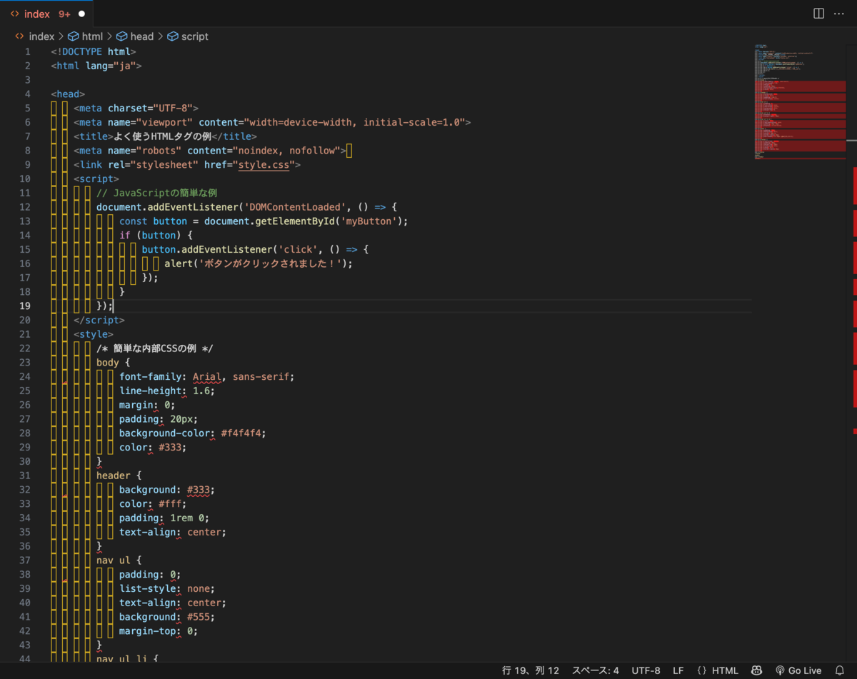857x679 pixels.
Task: Click the opening <script> tag on line 10
Action: (96, 179)
